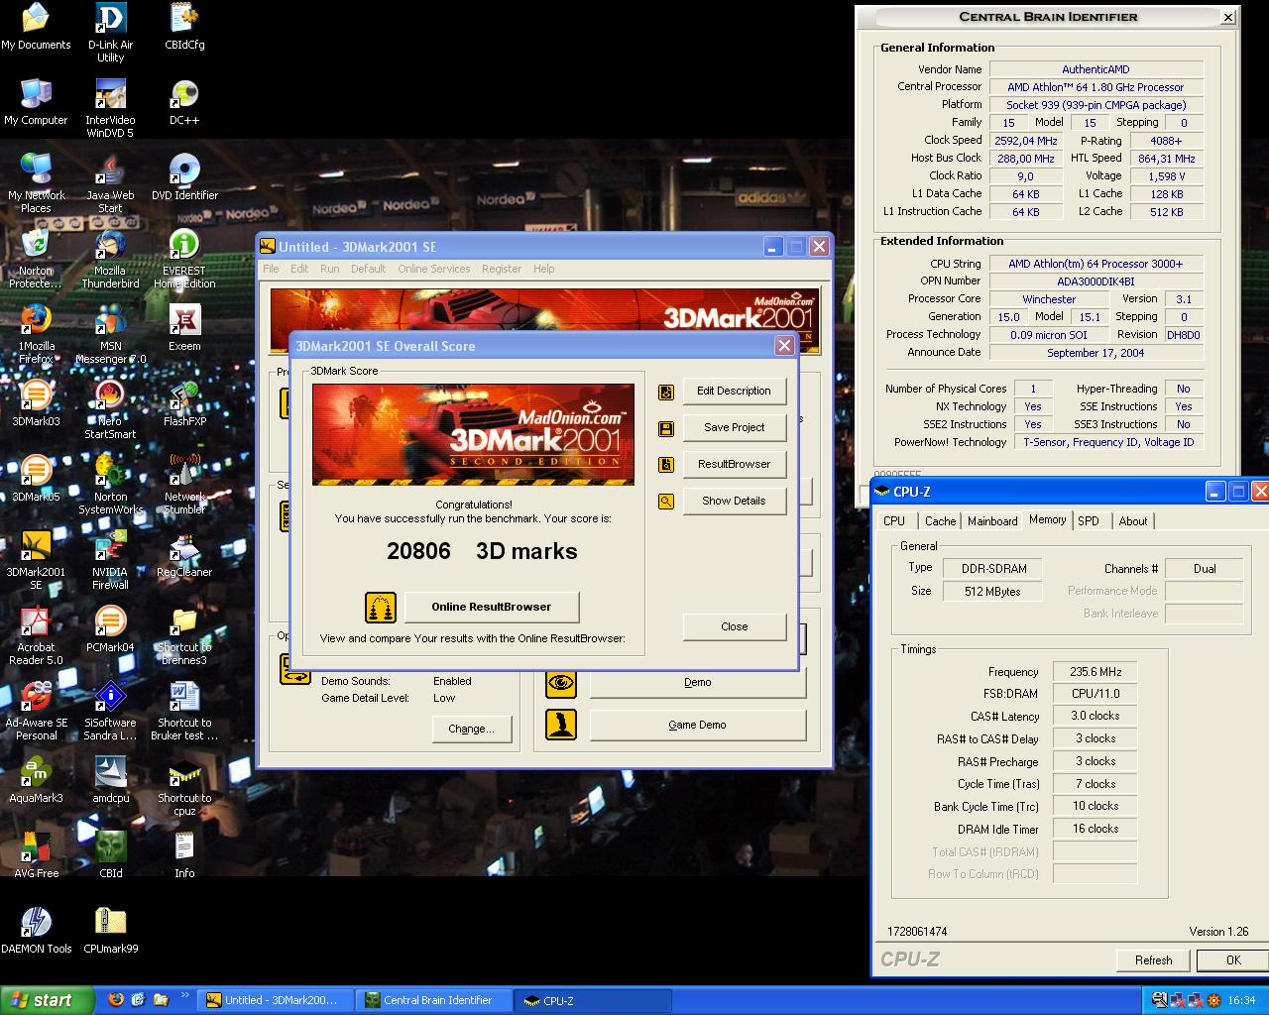The width and height of the screenshot is (1269, 1015).
Task: Click the Voltage value 1,598 V
Action: coord(1166,176)
